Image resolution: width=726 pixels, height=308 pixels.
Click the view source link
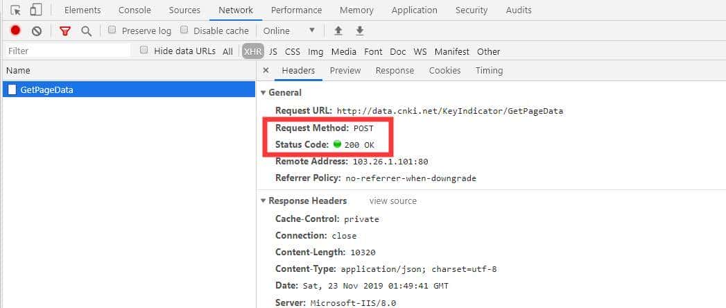392,201
